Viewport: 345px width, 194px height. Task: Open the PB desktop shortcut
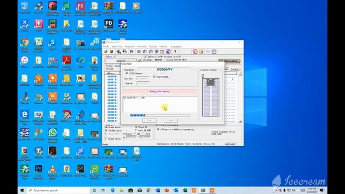tap(108, 24)
